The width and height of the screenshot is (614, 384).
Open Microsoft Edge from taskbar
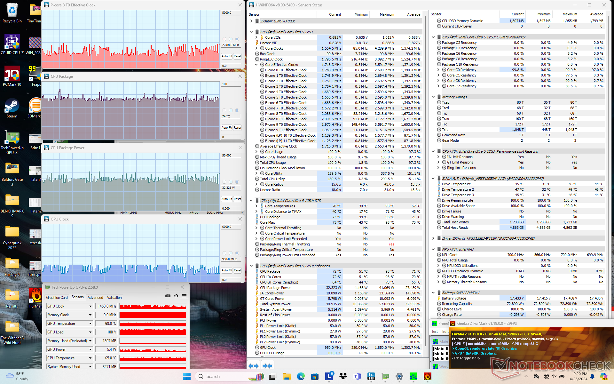[301, 376]
